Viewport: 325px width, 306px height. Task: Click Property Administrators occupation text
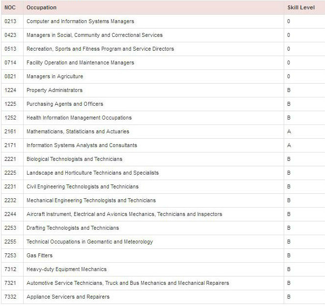pyautogui.click(x=54, y=90)
